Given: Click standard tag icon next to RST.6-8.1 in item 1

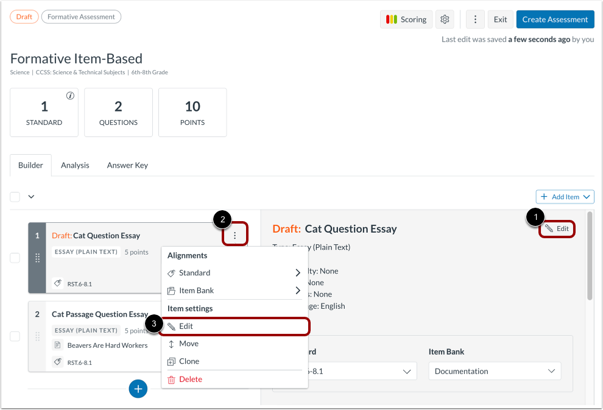Looking at the screenshot, I should point(58,283).
